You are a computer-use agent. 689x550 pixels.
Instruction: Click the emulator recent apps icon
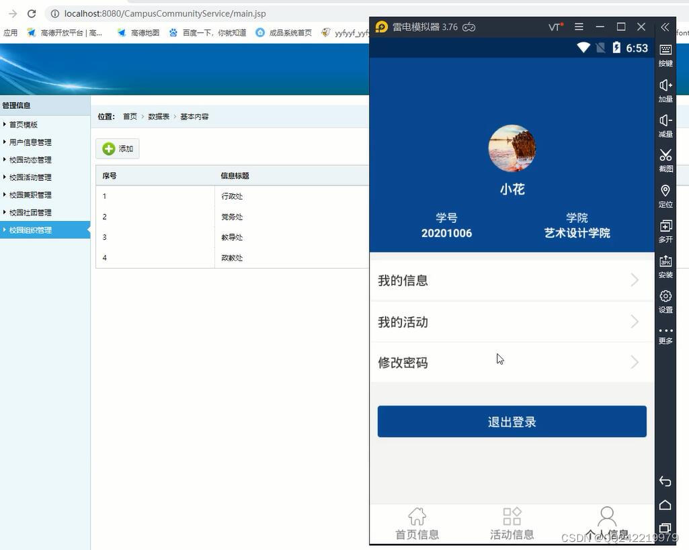(665, 528)
